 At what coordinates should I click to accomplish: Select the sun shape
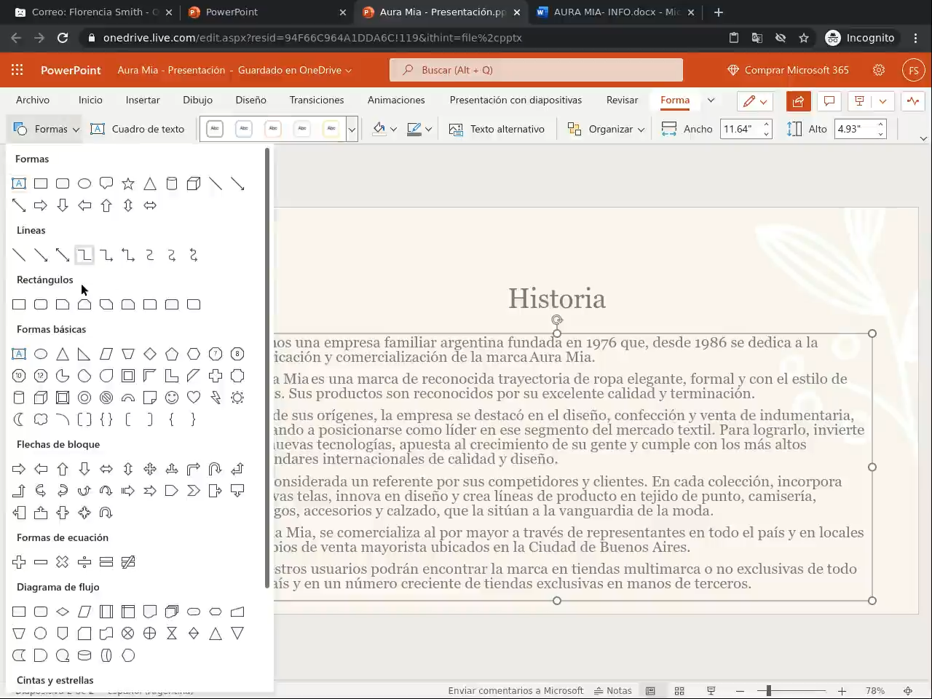pos(237,398)
